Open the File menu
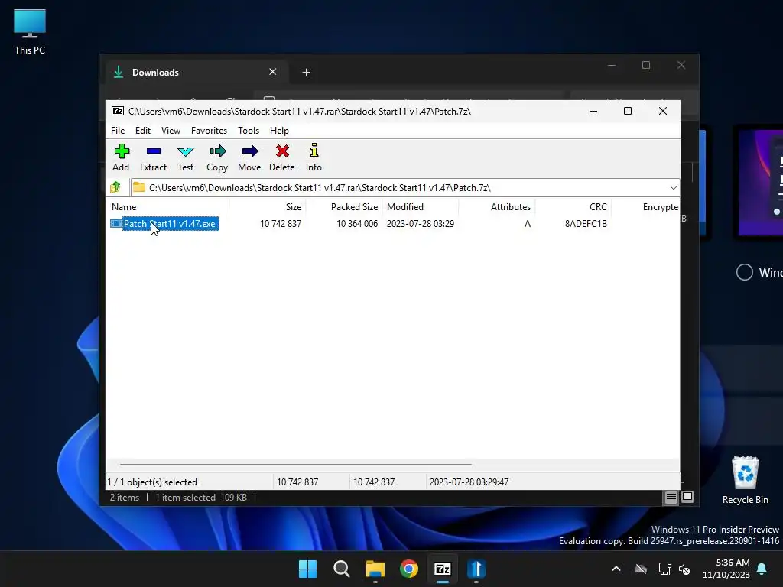Screen dimensions: 783x587 [x=118, y=130]
